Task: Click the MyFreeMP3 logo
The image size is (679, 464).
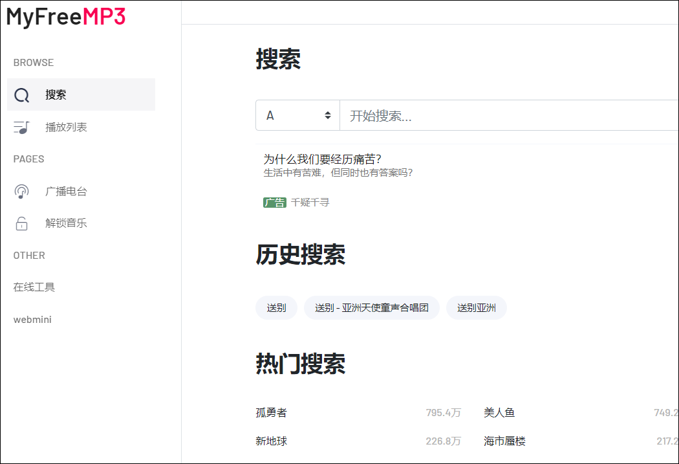Action: click(x=66, y=17)
